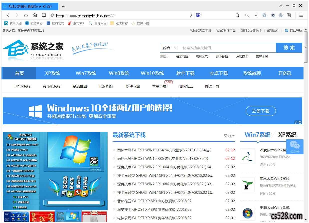Open the Win10系统 navigation item
Image resolution: width=309 pixels, height=223 pixels.
coord(152,73)
